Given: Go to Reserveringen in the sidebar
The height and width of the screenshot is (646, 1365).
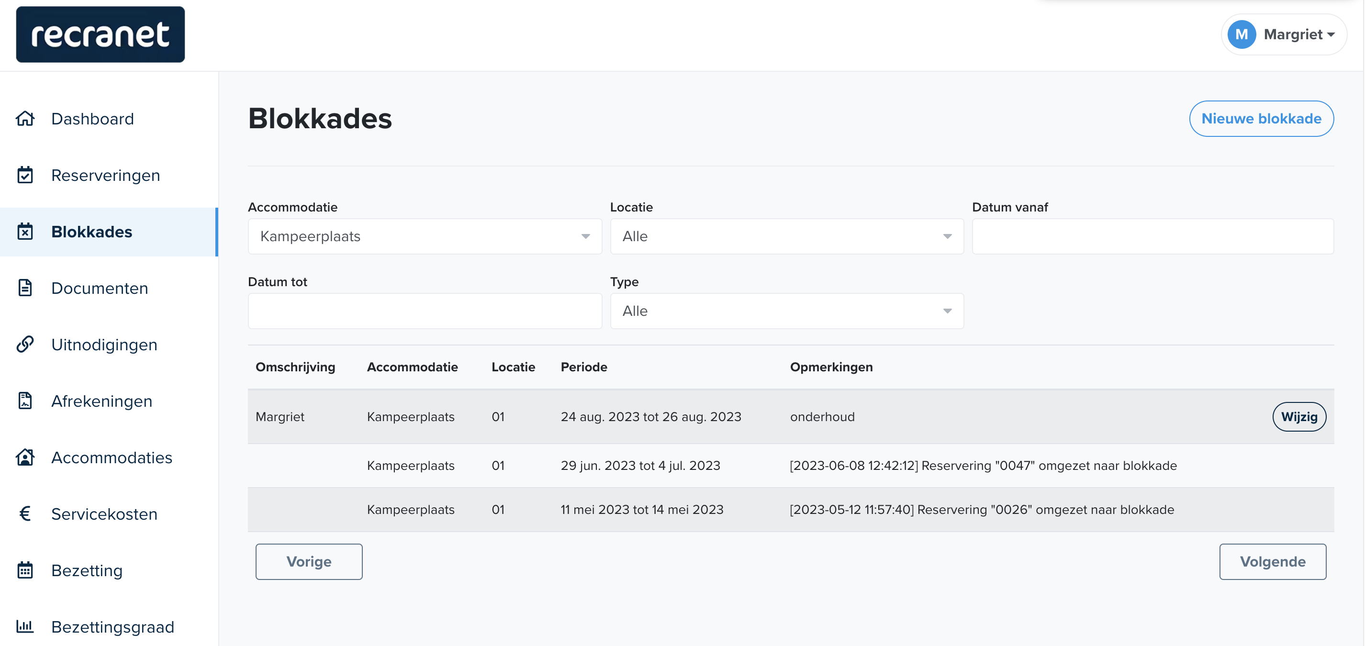Looking at the screenshot, I should coord(109,175).
